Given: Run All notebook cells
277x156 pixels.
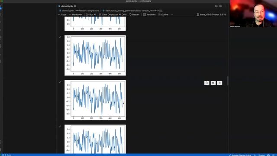Looking at the screenshot, I should click(x=91, y=14).
